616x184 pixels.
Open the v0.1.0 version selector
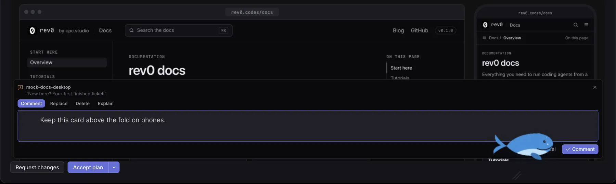tap(446, 30)
